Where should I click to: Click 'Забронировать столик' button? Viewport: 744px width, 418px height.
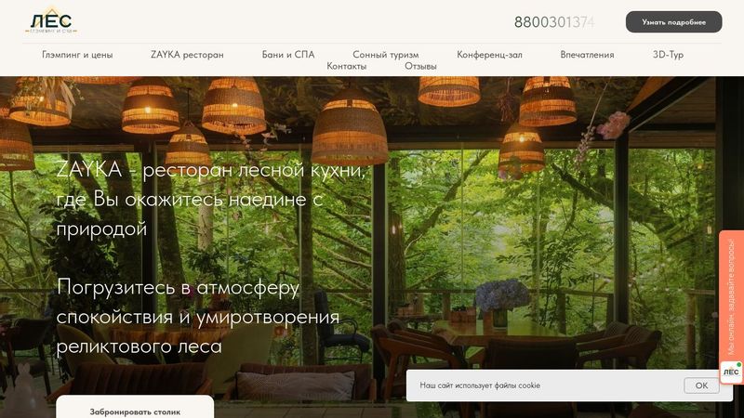[135, 410]
